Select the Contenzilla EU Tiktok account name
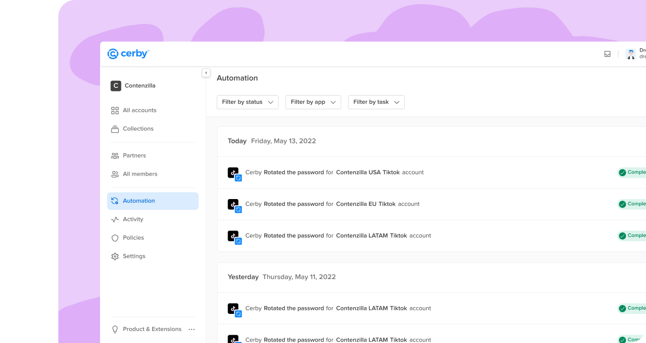Image resolution: width=646 pixels, height=343 pixels. pos(366,204)
